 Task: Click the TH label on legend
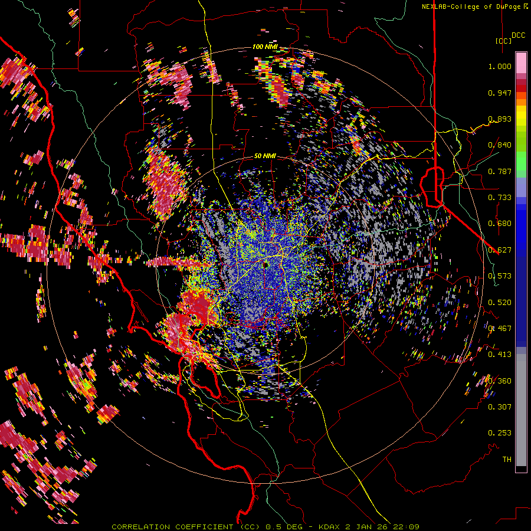[507, 460]
